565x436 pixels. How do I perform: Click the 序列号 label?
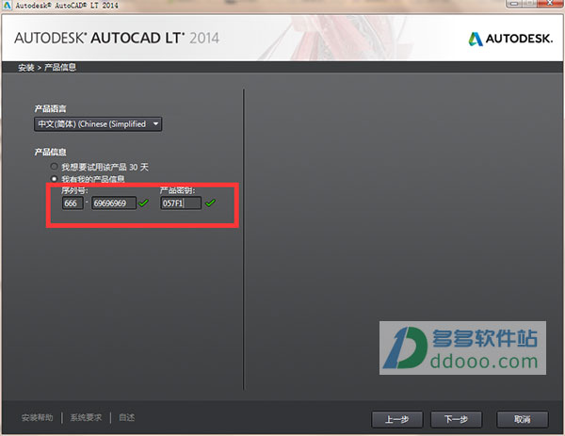pos(74,190)
